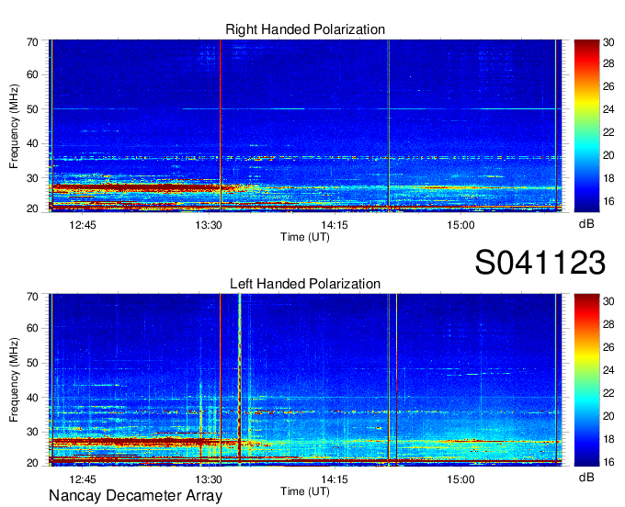This screenshot has height=507, width=625.
Task: Click the 60 MHz tick of Left Handed plot
Action: (x=32, y=328)
